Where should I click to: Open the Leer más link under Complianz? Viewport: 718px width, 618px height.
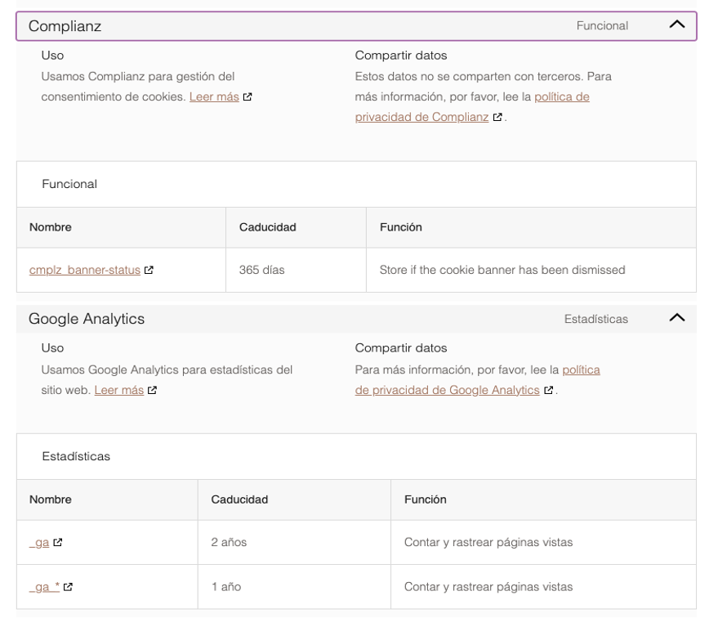(214, 96)
